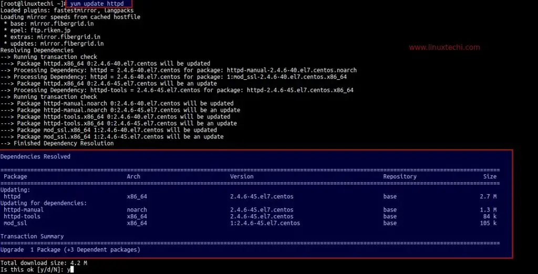The height and width of the screenshot is (274, 538).
Task: Click the httpd-manual package entry
Action: click(24, 210)
